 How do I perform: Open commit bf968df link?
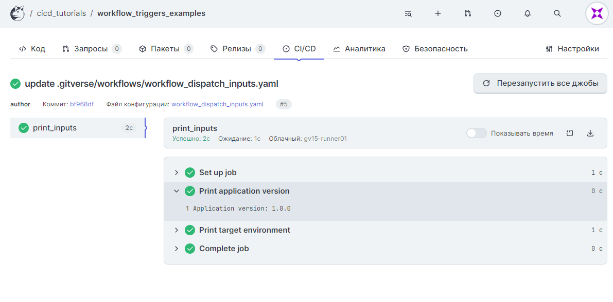click(82, 104)
